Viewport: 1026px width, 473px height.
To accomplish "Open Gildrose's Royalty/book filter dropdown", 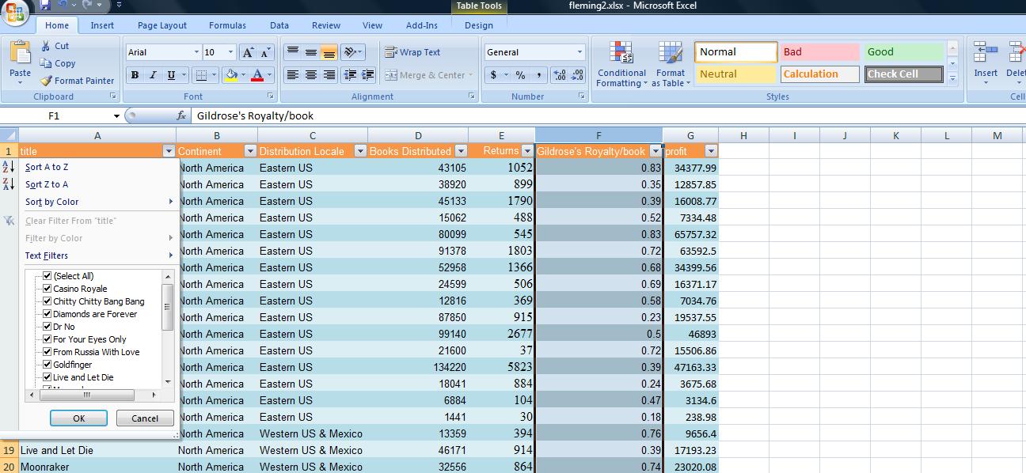I will click(655, 151).
